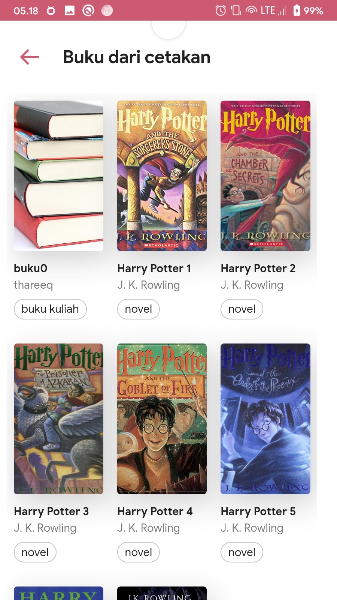The width and height of the screenshot is (337, 600).
Task: Tap the wifi hotspot status icon
Action: [251, 10]
